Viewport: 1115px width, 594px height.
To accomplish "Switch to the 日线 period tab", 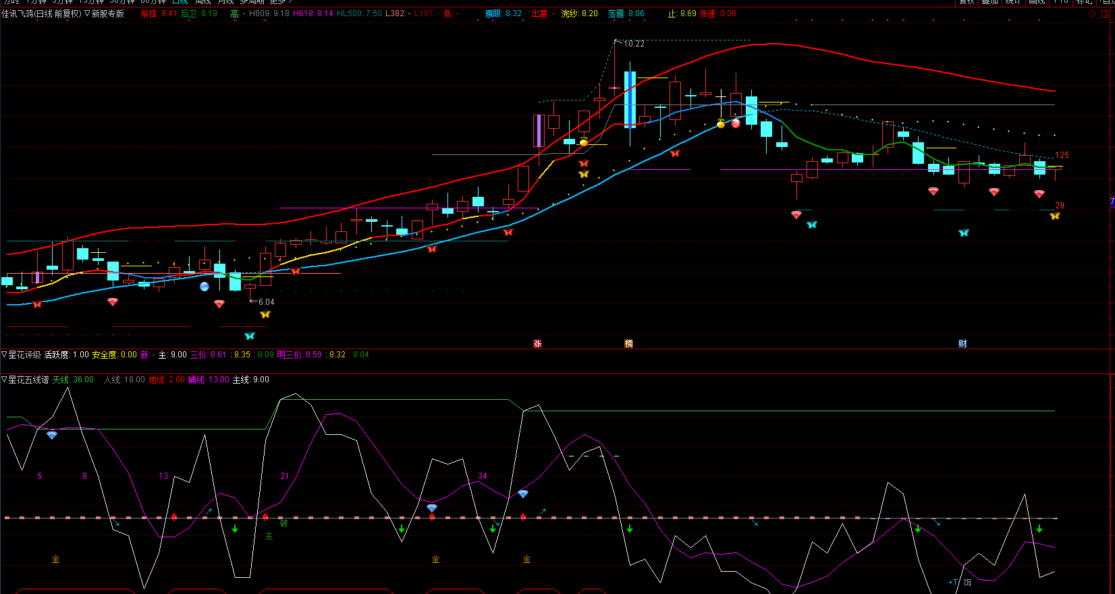I will (x=180, y=2).
